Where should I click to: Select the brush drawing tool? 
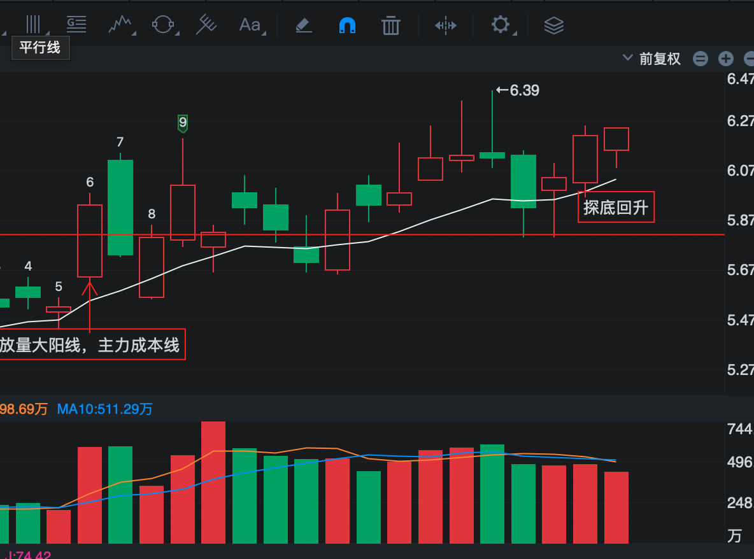303,25
